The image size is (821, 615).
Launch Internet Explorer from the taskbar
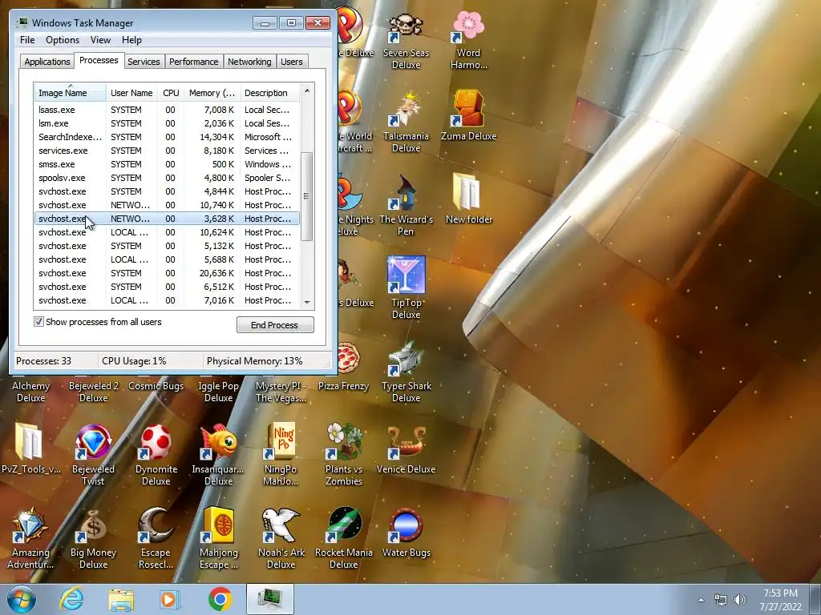71,599
